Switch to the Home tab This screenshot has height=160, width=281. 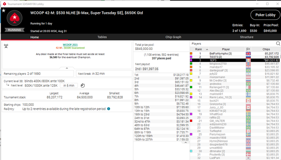[x=35, y=37]
